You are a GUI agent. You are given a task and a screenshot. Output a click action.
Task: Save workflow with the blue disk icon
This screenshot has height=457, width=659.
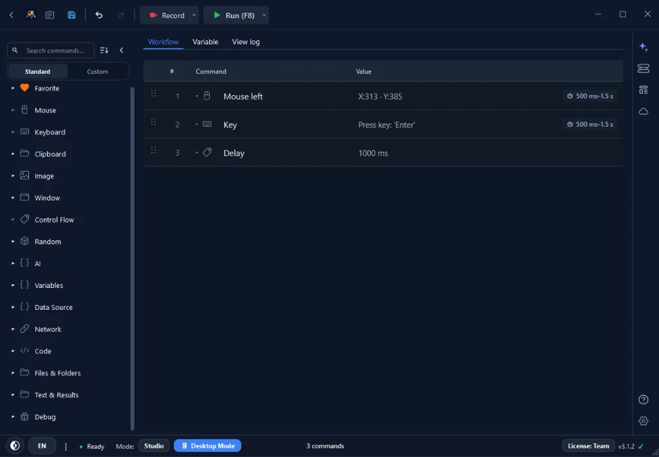[x=72, y=15]
